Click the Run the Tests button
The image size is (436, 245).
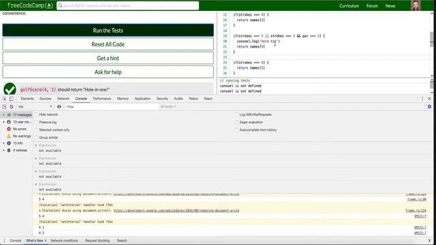click(x=108, y=30)
